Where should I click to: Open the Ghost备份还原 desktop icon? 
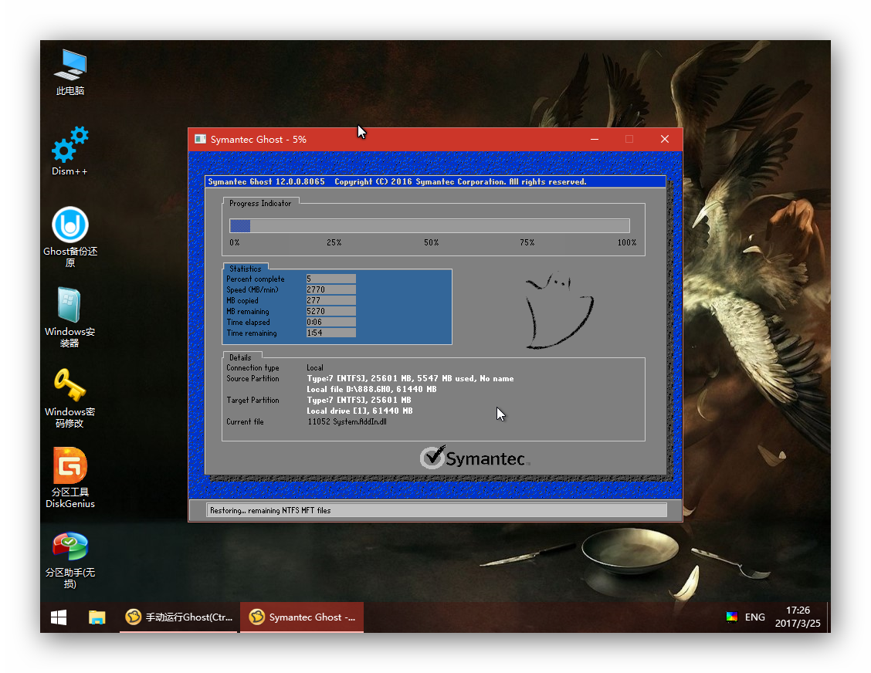pyautogui.click(x=70, y=236)
